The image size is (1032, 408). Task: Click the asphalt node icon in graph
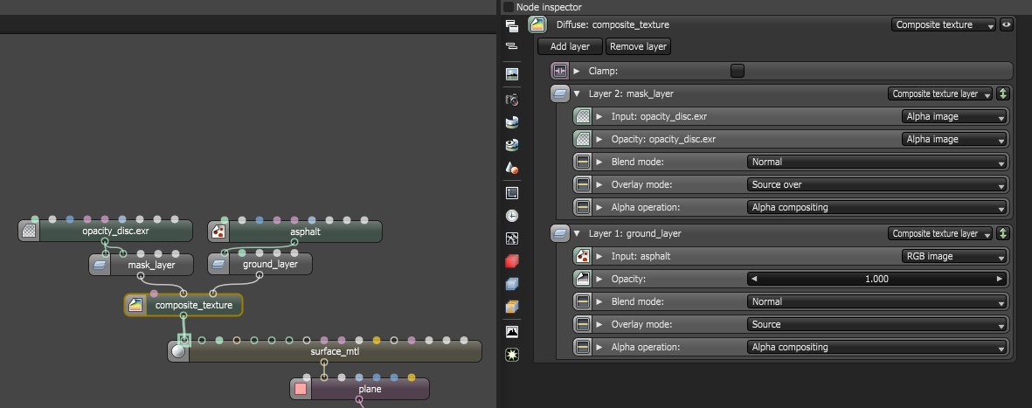[x=218, y=231]
